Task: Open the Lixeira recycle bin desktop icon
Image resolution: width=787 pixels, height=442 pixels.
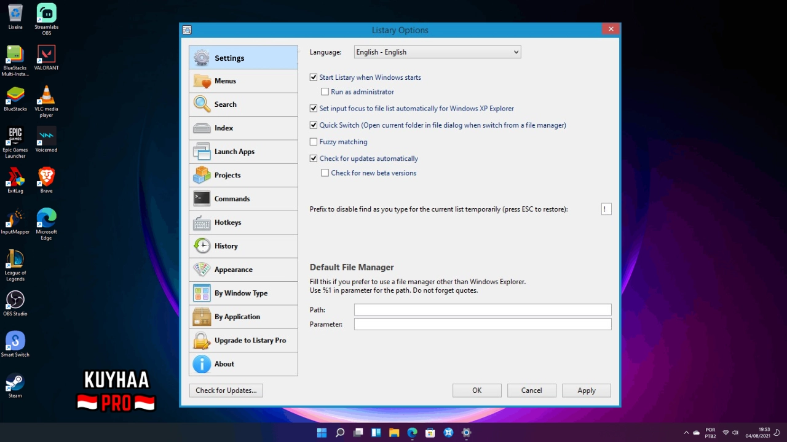Action: tap(15, 17)
